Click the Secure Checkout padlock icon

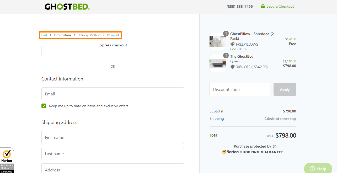click(x=263, y=6)
